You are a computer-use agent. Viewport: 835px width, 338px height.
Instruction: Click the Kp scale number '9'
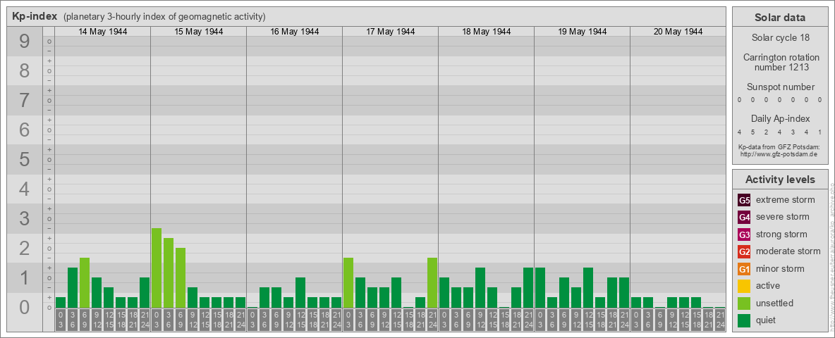click(25, 41)
